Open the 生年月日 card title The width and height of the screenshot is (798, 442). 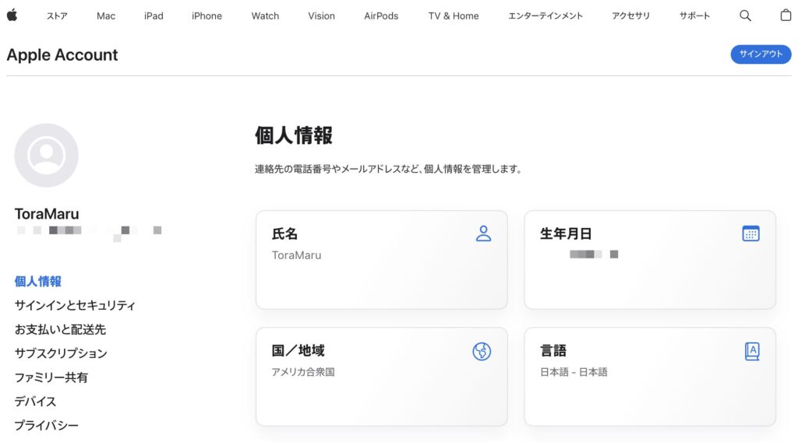[x=566, y=233]
